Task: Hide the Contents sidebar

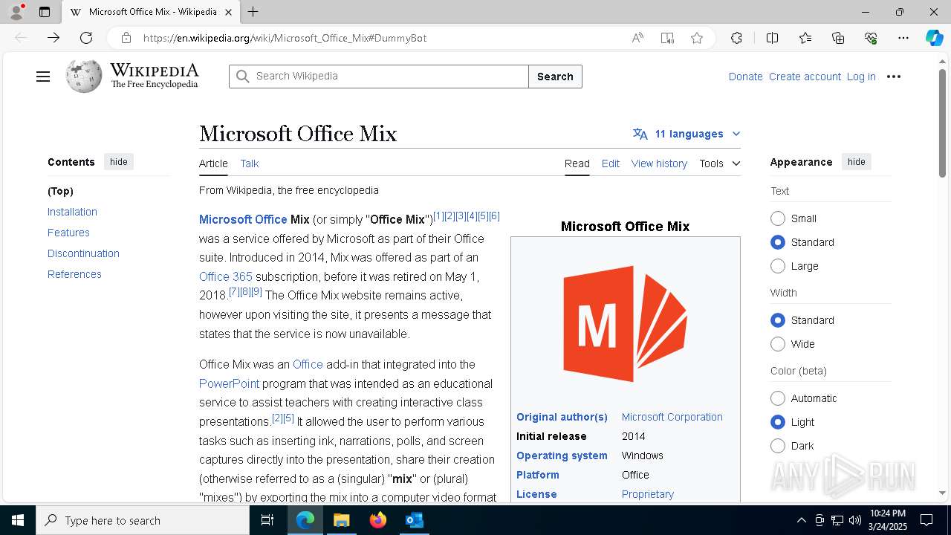Action: [119, 162]
